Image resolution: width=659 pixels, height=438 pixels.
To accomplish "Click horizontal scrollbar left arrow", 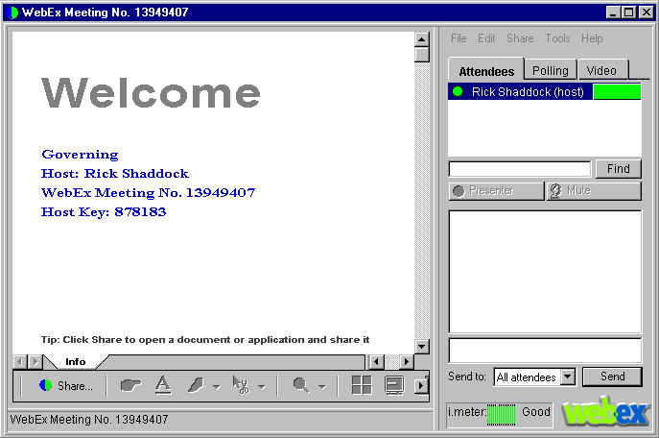I will point(376,362).
